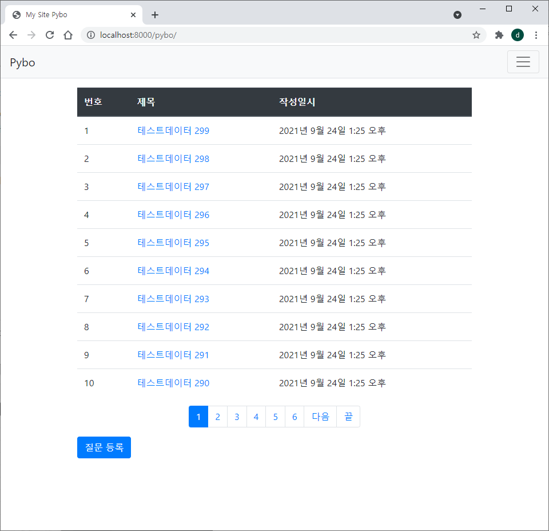
Task: Open Chrome three-dot menu
Action: pos(536,35)
